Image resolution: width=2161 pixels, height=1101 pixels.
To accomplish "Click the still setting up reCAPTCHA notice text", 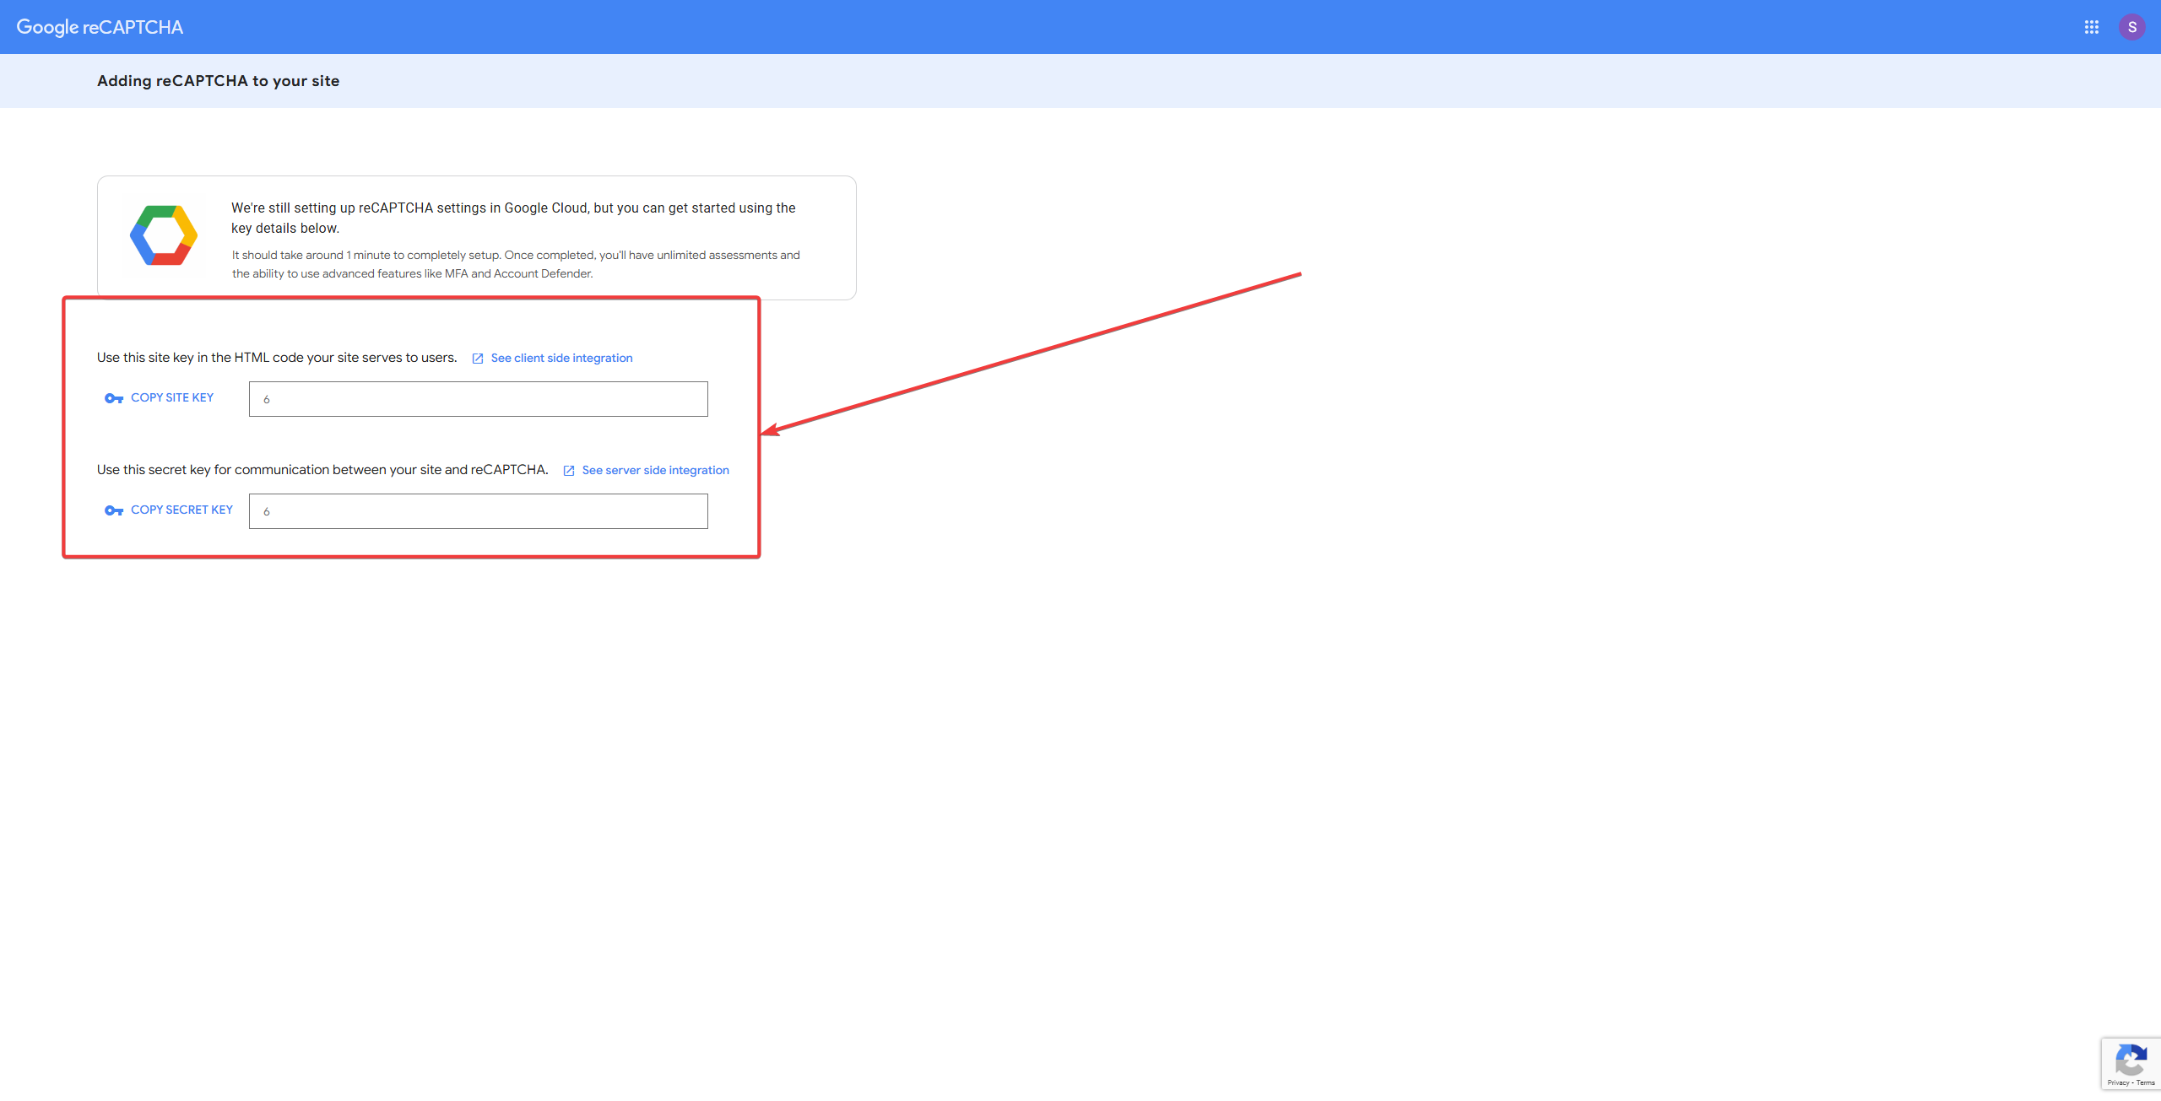I will 513,218.
